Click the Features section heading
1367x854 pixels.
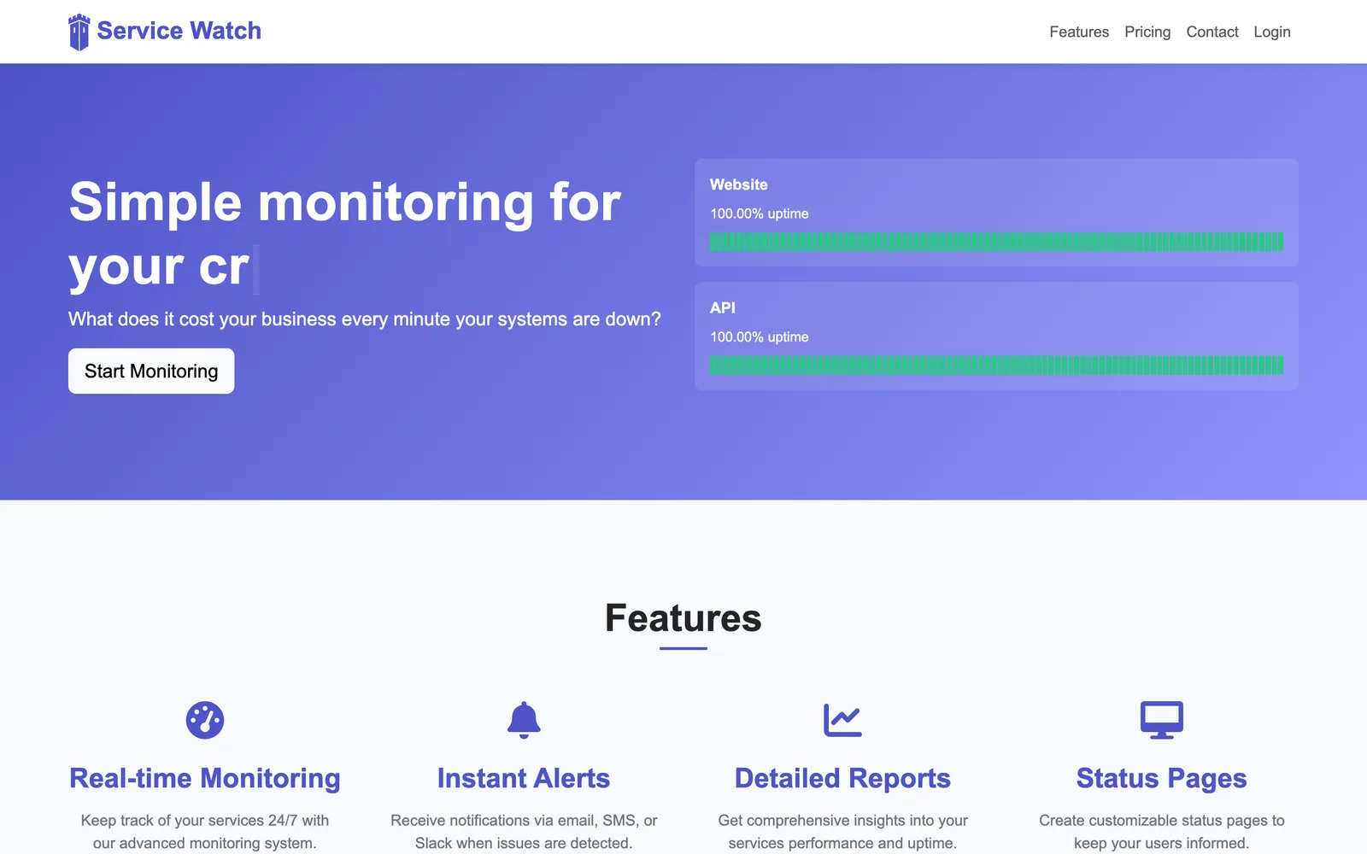[x=683, y=618]
